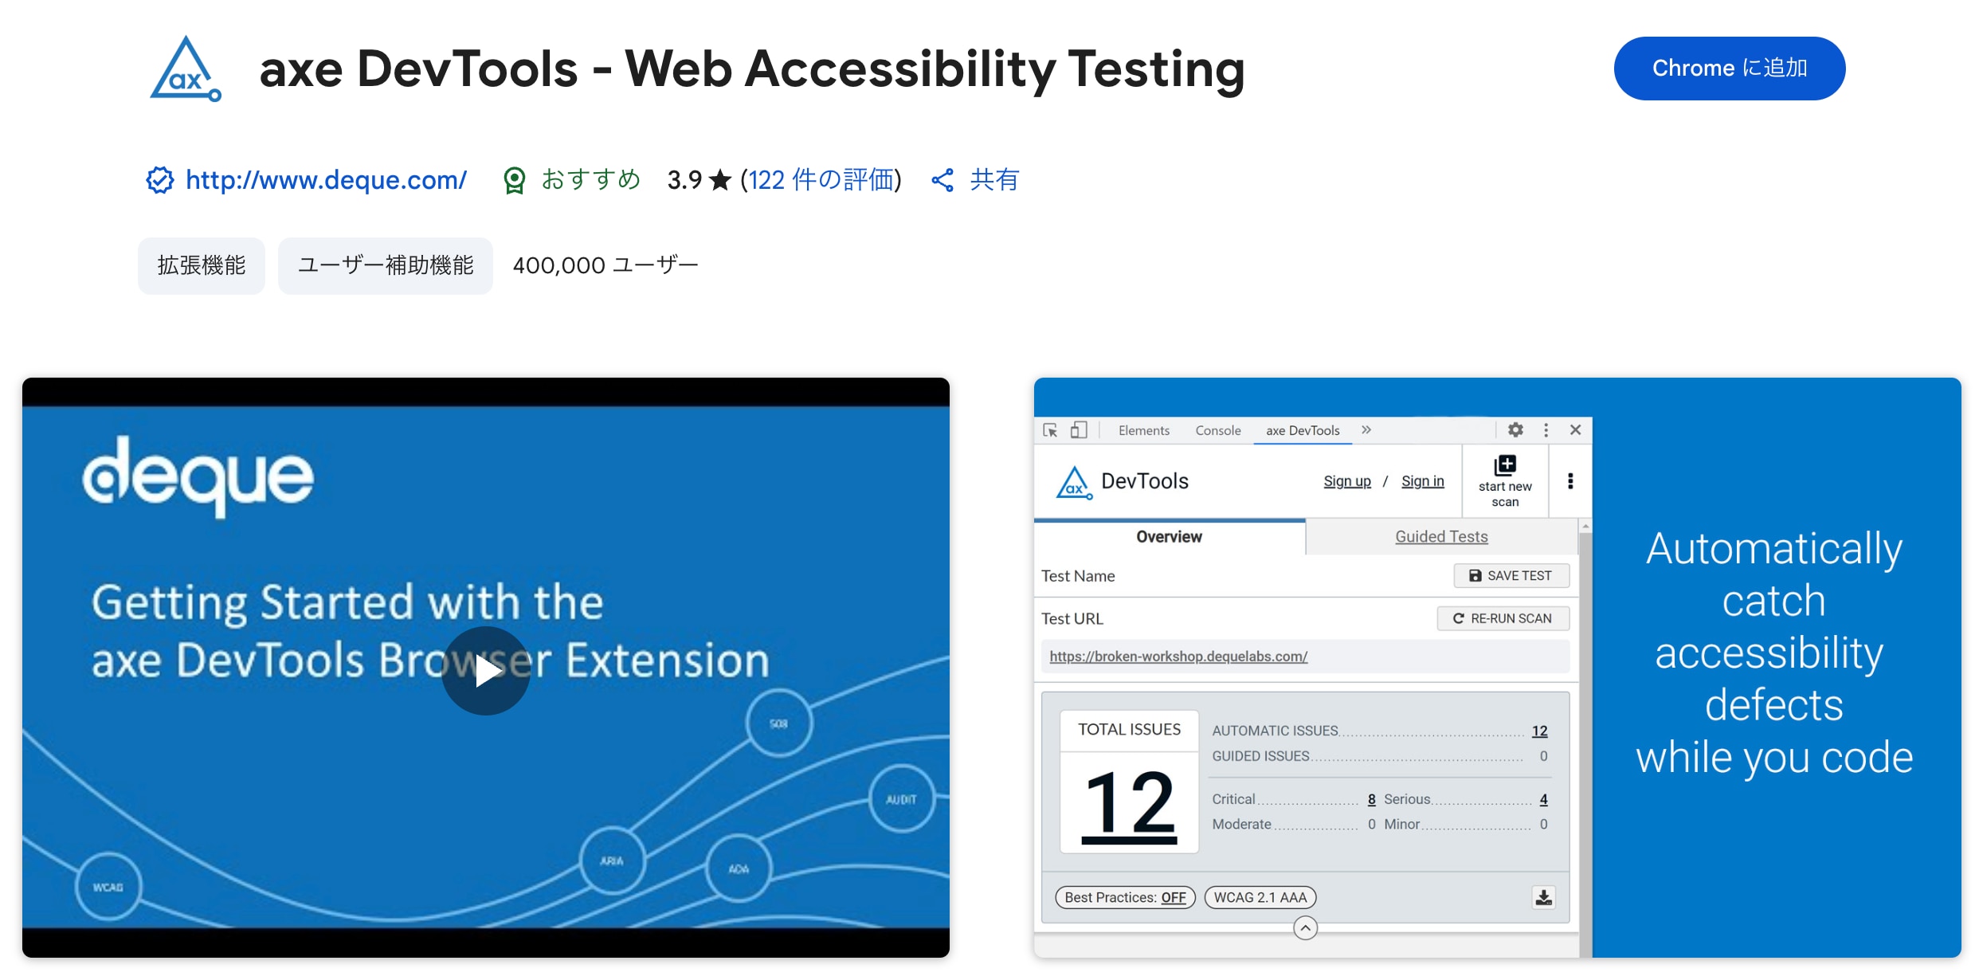Open the 122 件の評価 reviews link
The height and width of the screenshot is (980, 1979).
click(x=821, y=180)
